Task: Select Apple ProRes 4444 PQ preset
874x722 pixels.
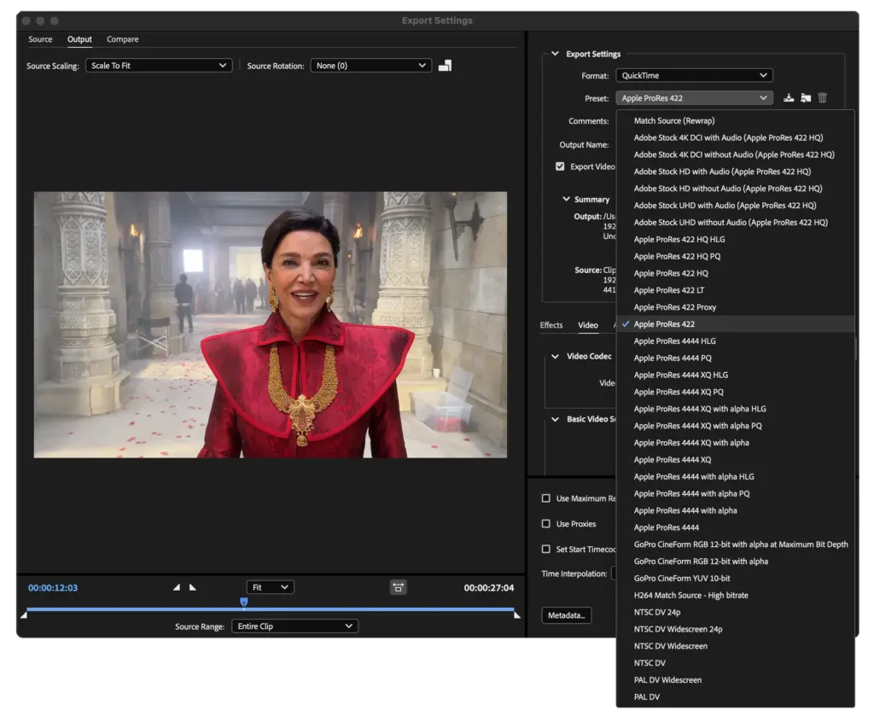Action: click(x=735, y=358)
